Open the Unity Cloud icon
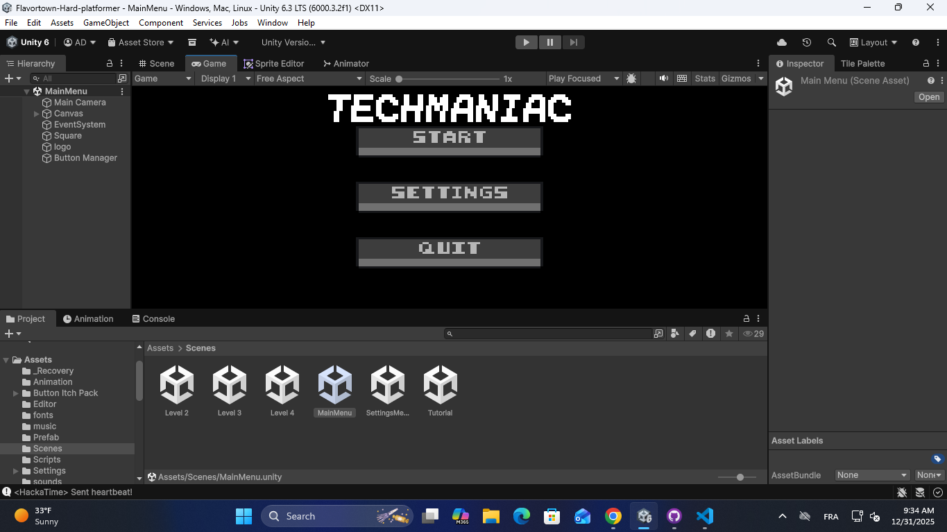The width and height of the screenshot is (947, 532). [782, 42]
